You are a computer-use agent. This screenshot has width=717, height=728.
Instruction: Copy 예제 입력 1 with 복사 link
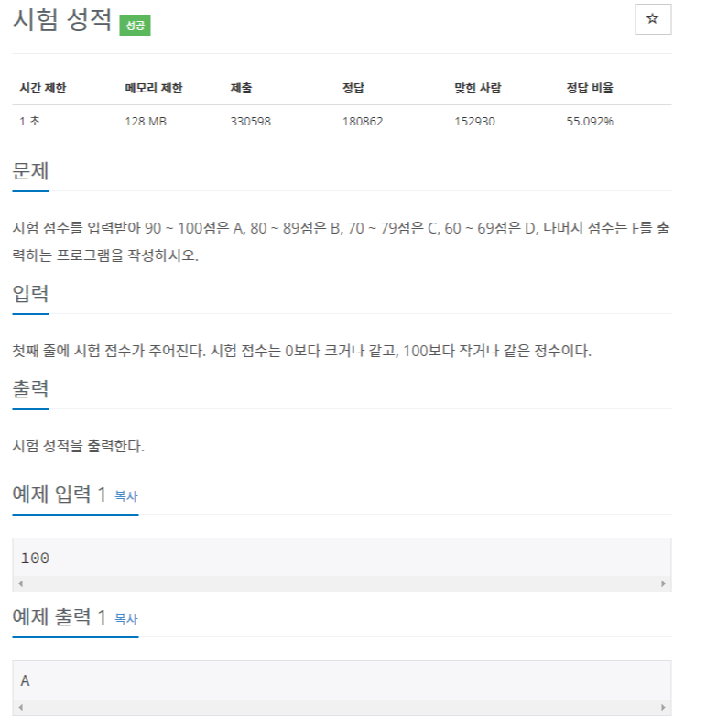click(125, 495)
